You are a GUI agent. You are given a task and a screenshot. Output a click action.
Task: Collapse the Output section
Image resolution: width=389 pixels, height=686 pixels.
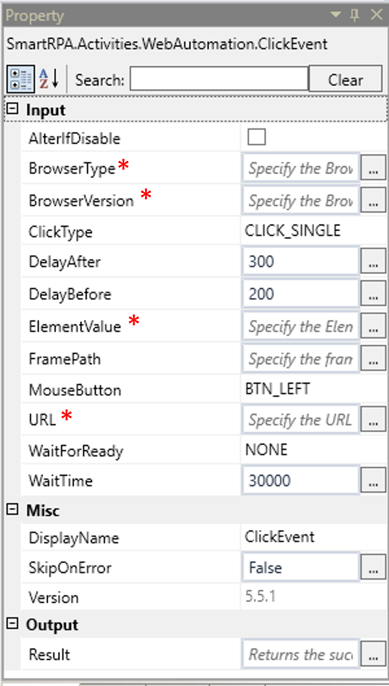(13, 624)
